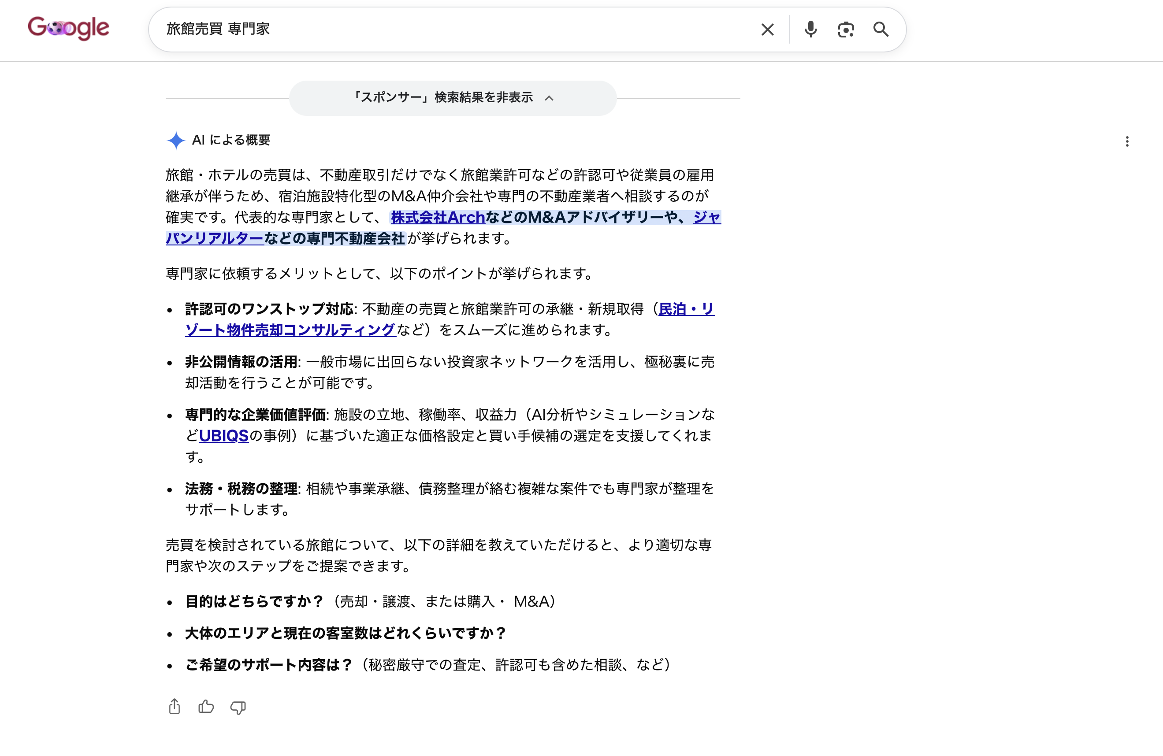1163x756 pixels.
Task: Open the Google logo homepage link
Action: (68, 28)
